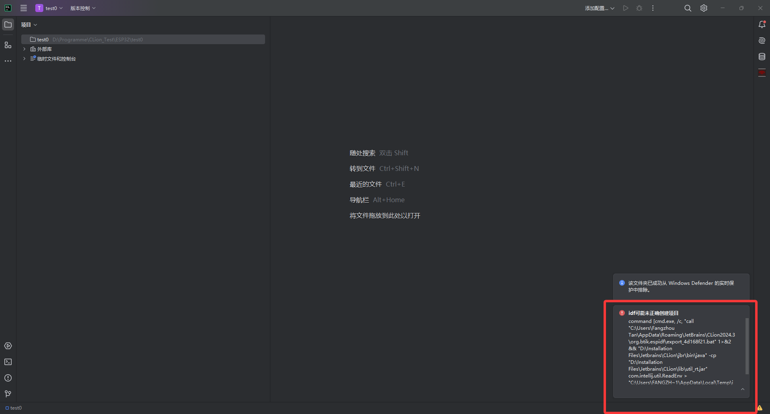Click the Windows Defender exclusion notification

pyautogui.click(x=681, y=286)
